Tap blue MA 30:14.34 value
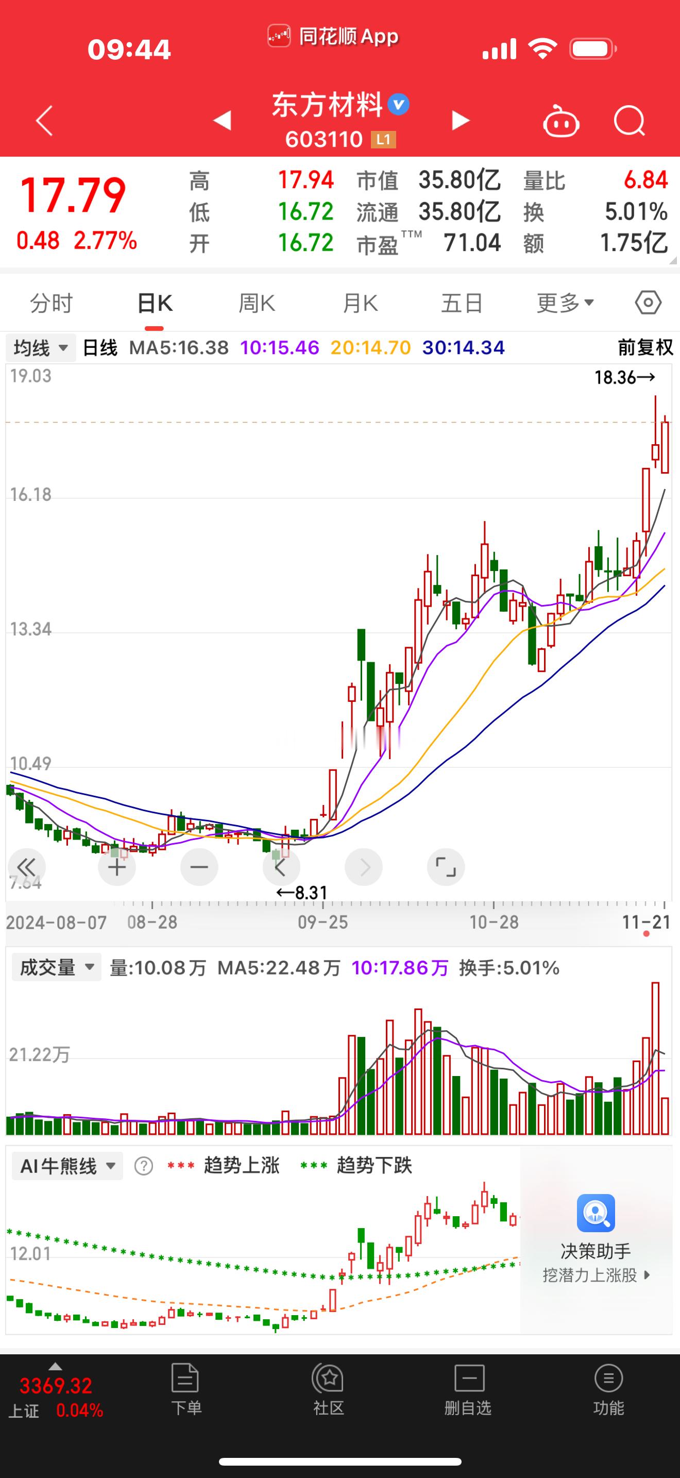Image resolution: width=680 pixels, height=1478 pixels. pyautogui.click(x=463, y=347)
